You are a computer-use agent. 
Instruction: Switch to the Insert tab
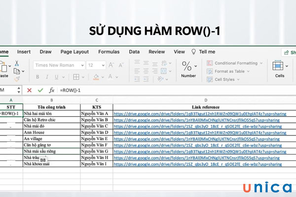(24, 52)
